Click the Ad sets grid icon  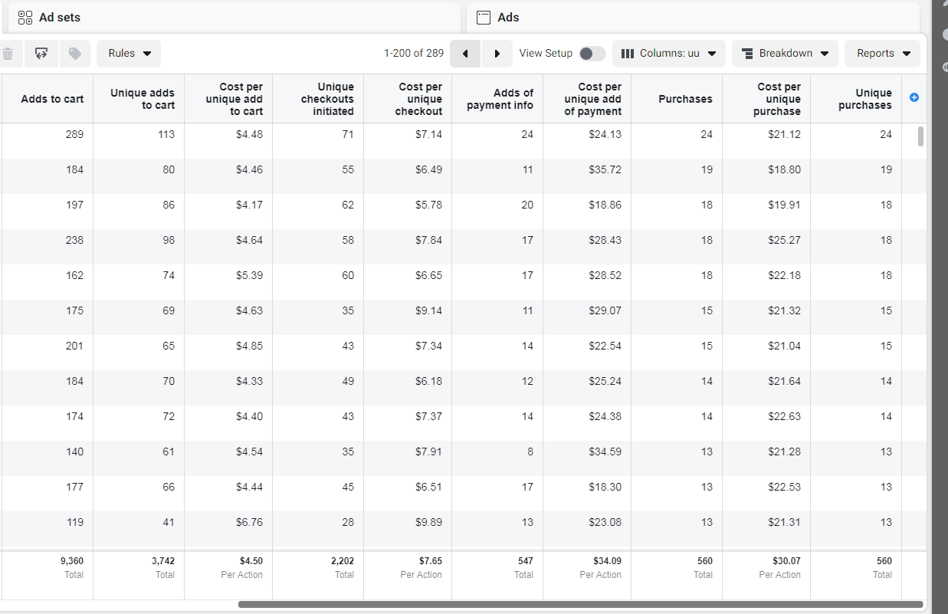pos(25,17)
